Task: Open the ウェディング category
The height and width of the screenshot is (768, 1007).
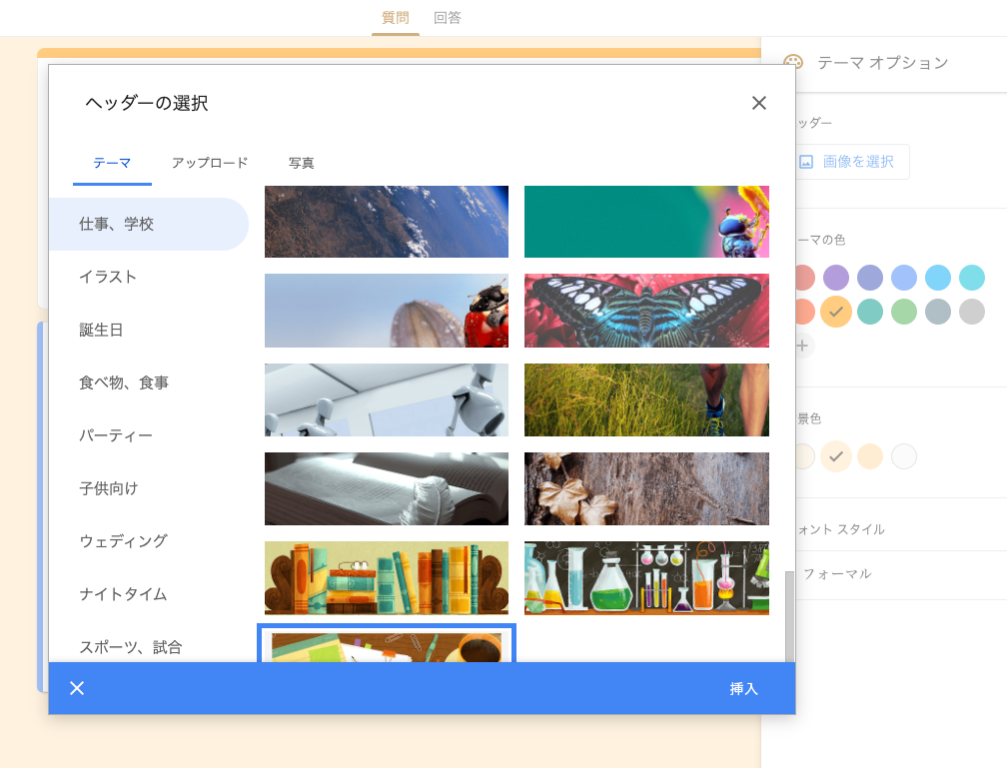Action: pos(123,541)
